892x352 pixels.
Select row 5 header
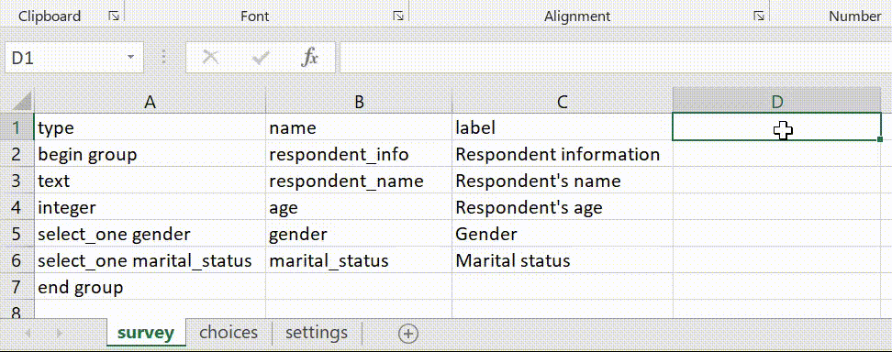[x=17, y=234]
